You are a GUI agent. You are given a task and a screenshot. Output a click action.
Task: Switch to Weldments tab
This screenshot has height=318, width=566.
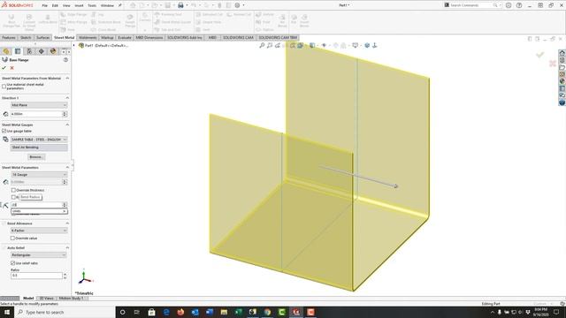pyautogui.click(x=88, y=37)
